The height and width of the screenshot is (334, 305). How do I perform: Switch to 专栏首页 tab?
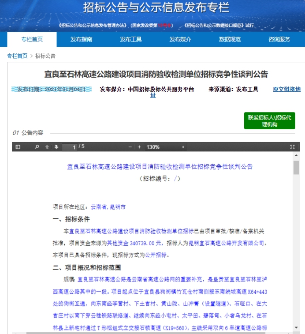click(x=32, y=39)
